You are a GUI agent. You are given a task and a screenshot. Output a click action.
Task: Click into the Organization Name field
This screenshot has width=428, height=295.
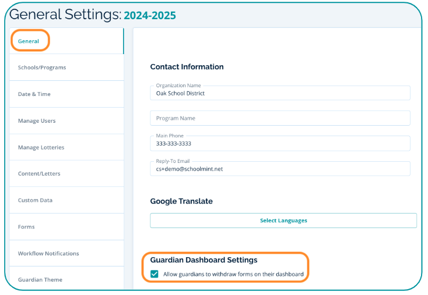280,93
